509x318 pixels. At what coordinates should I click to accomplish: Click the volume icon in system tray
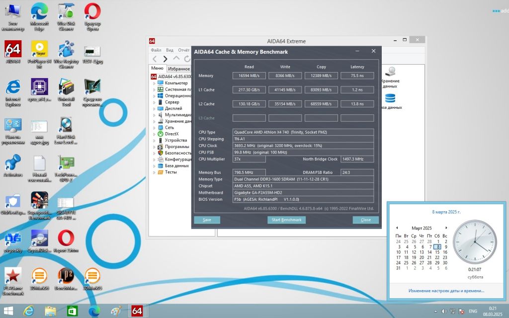click(x=444, y=311)
